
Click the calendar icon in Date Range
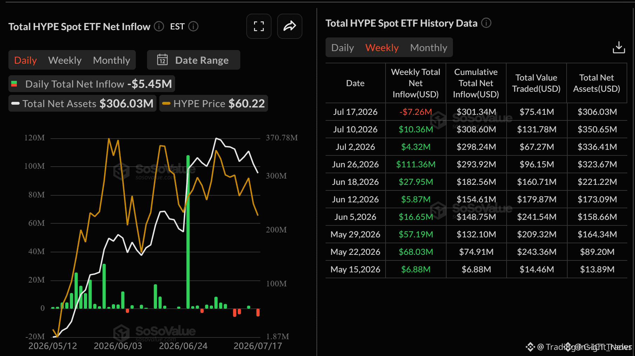point(162,60)
